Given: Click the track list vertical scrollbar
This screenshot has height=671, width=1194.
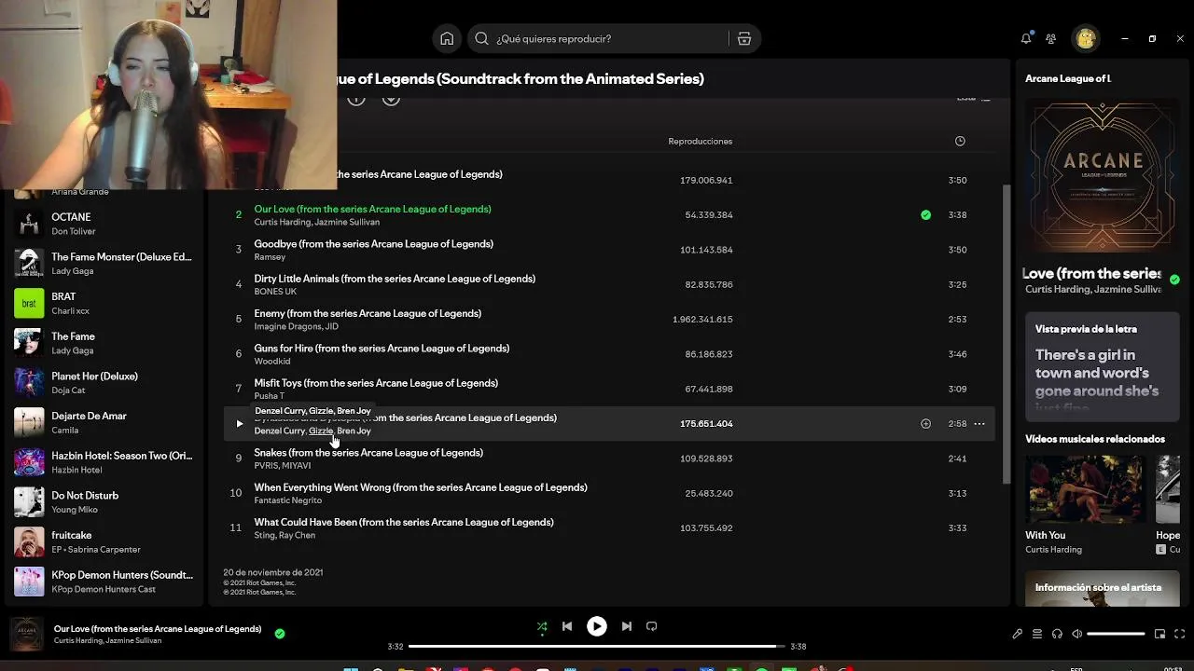Looking at the screenshot, I should [1006, 334].
